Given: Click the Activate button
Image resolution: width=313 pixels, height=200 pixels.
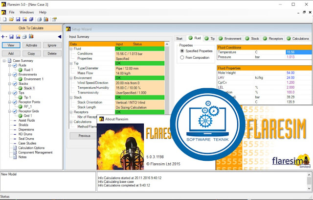Looking at the screenshot, I should [x=31, y=45].
